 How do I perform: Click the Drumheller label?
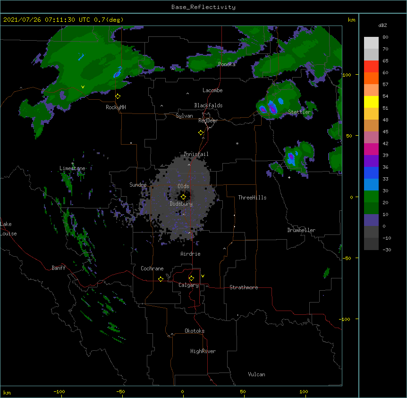coord(301,230)
